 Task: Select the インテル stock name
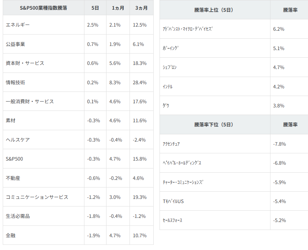tap(168, 87)
